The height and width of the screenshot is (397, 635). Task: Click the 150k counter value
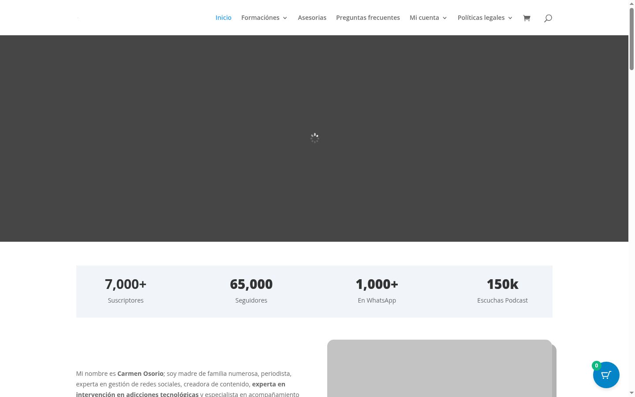[502, 284]
